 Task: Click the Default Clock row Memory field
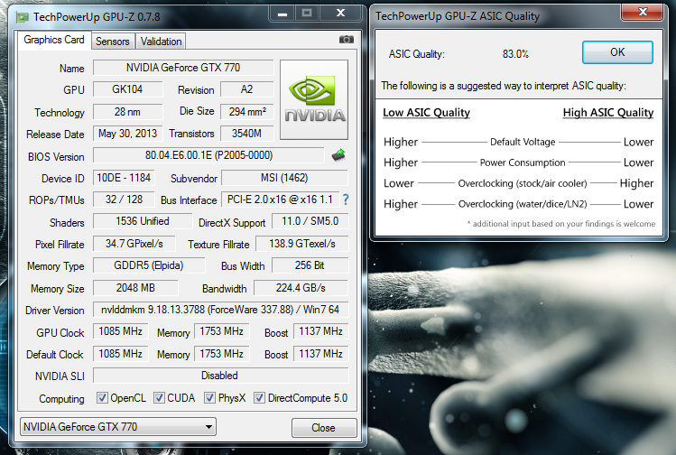coord(222,354)
